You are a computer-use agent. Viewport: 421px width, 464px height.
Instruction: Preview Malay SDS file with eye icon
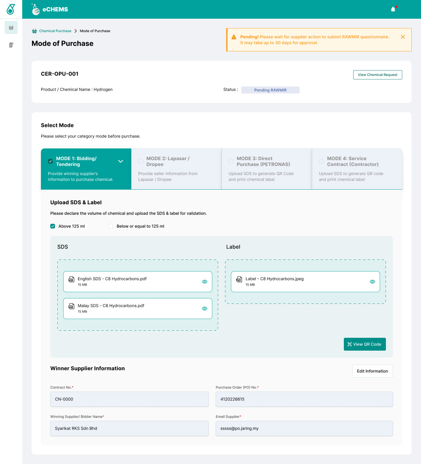click(x=205, y=309)
